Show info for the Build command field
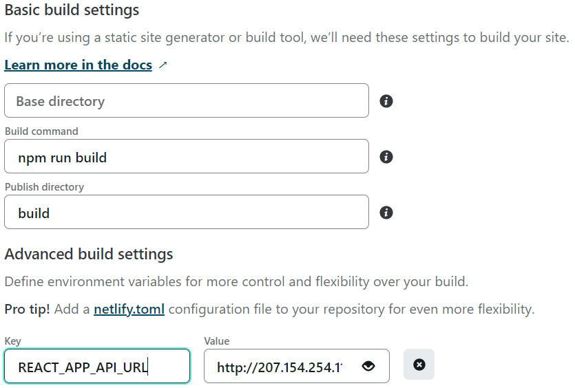Image resolution: width=575 pixels, height=388 pixels. pyautogui.click(x=386, y=157)
